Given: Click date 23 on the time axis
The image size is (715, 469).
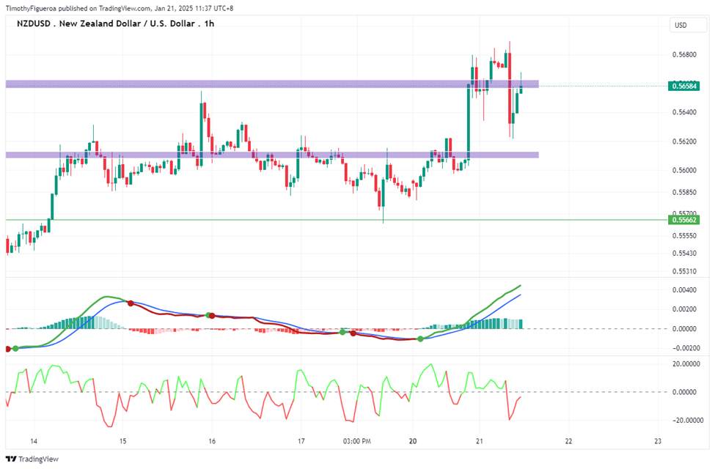Looking at the screenshot, I should point(658,440).
